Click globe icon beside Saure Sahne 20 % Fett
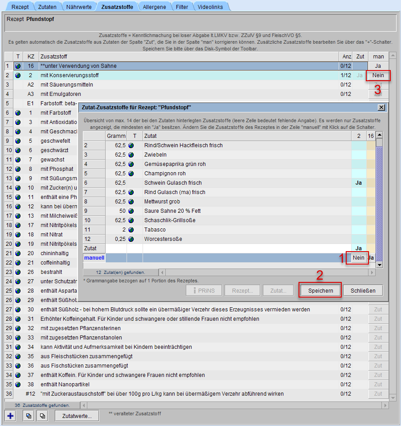The height and width of the screenshot is (426, 401). click(131, 211)
